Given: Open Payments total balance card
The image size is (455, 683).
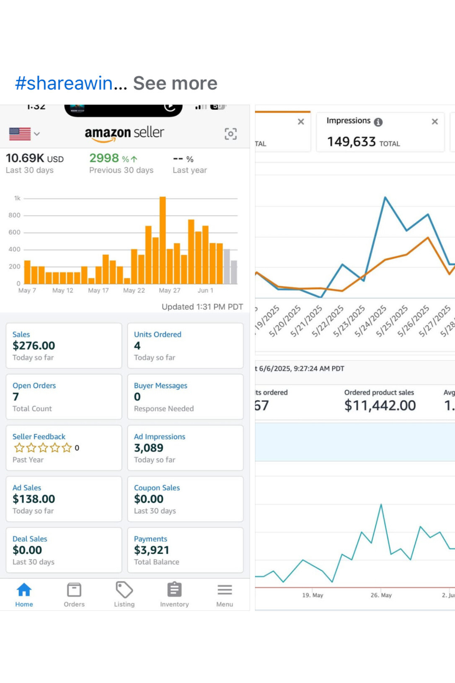Looking at the screenshot, I should pos(185,550).
